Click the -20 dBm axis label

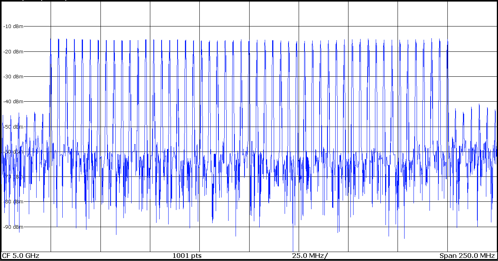point(13,51)
